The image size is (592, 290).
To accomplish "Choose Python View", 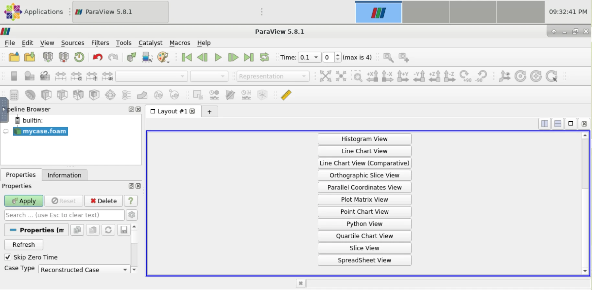I will pos(364,224).
